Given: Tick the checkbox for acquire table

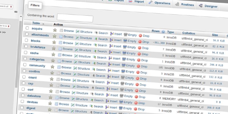Looking at the screenshot, I should tap(27, 28).
